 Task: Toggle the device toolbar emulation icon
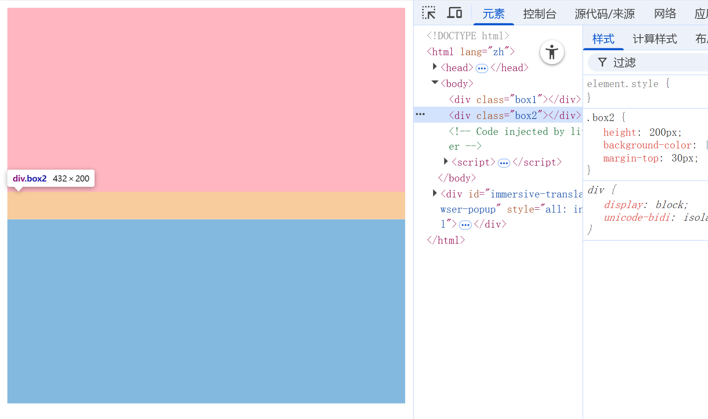pyautogui.click(x=454, y=13)
